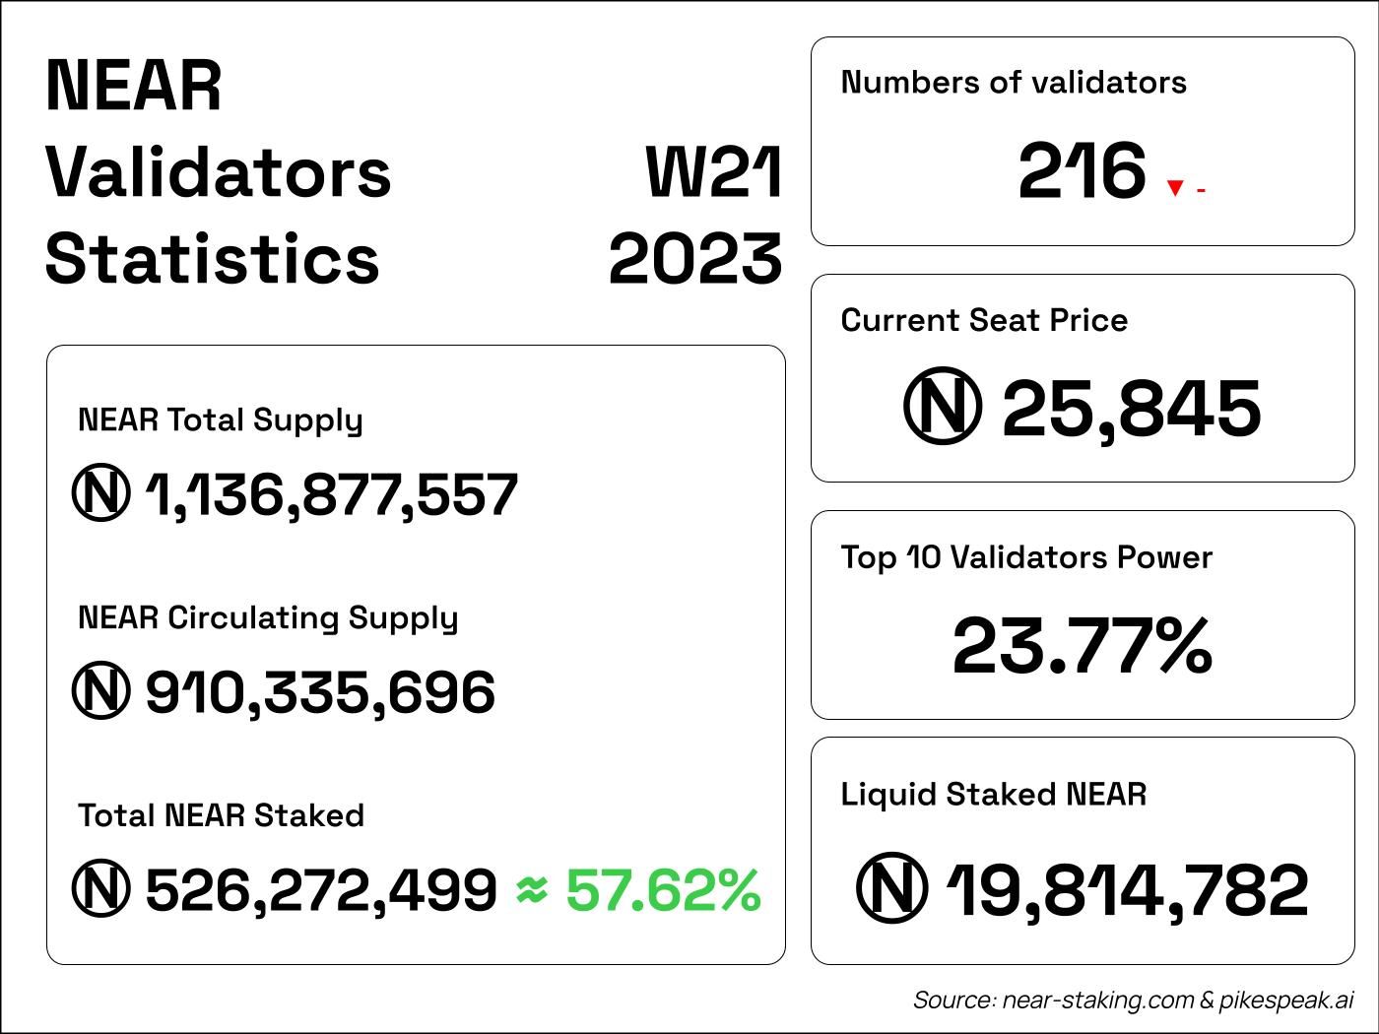Viewport: 1379px width, 1034px height.
Task: Click the NEAR icon beside Total Supply value
Action: [x=100, y=493]
